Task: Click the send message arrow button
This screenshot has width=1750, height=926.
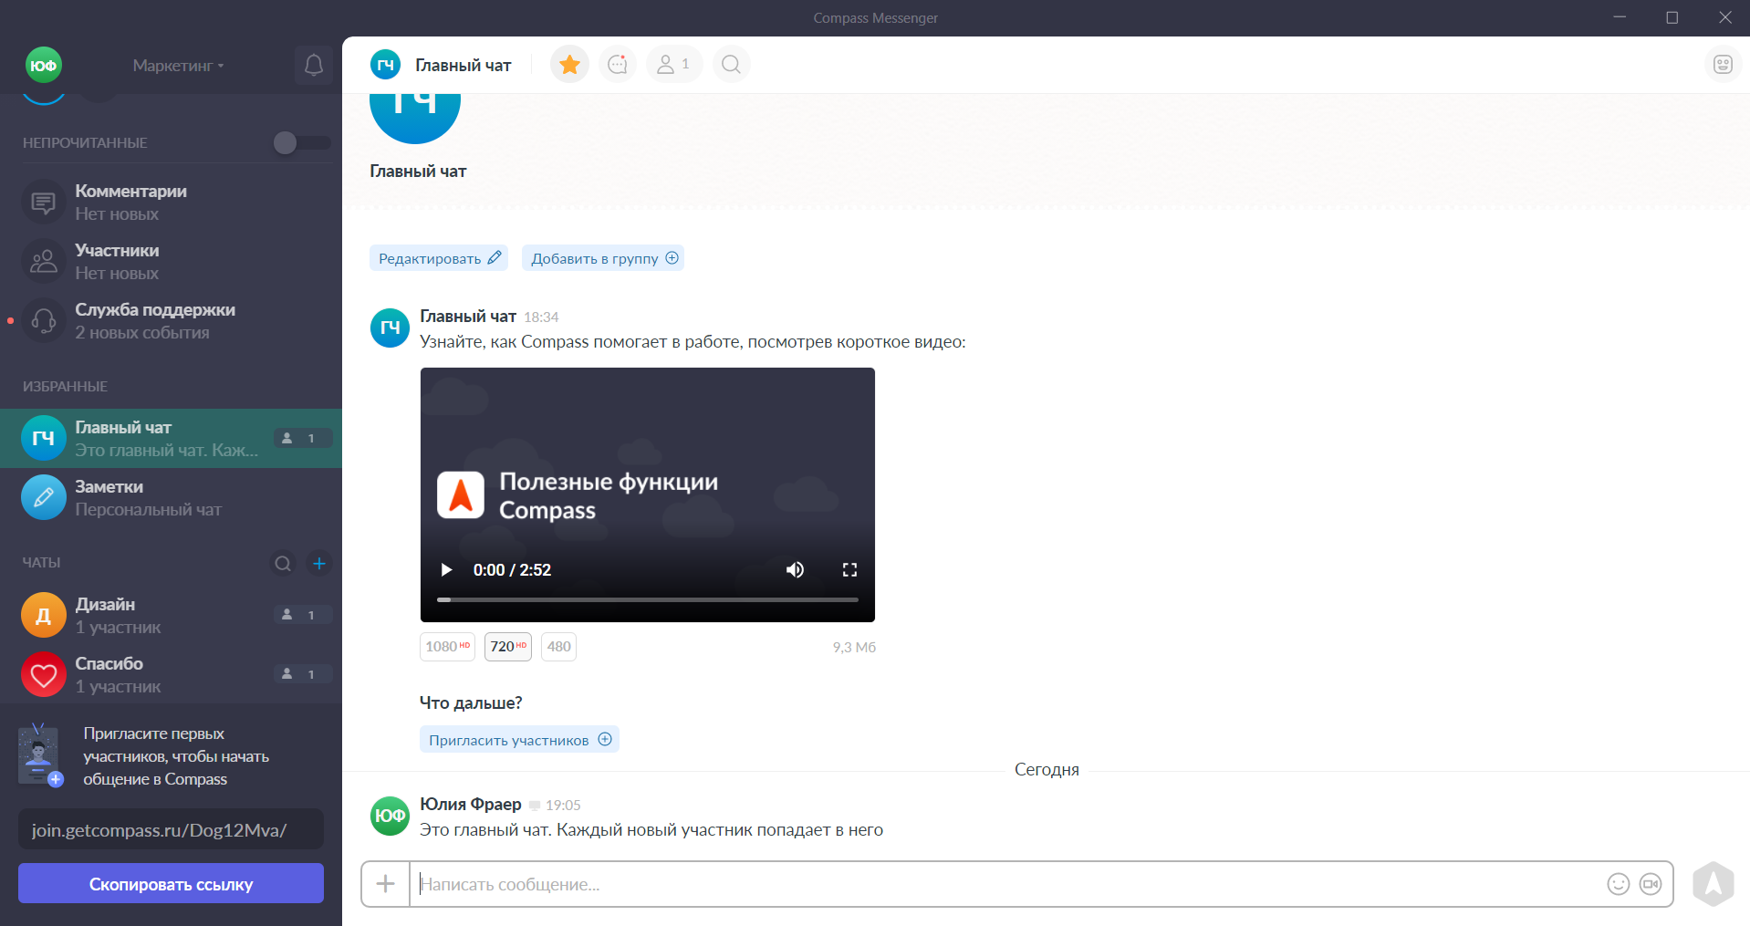Action: coord(1713,883)
